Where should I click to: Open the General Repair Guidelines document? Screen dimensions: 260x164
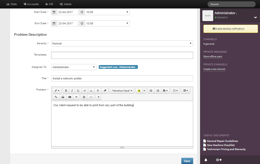[222, 141]
